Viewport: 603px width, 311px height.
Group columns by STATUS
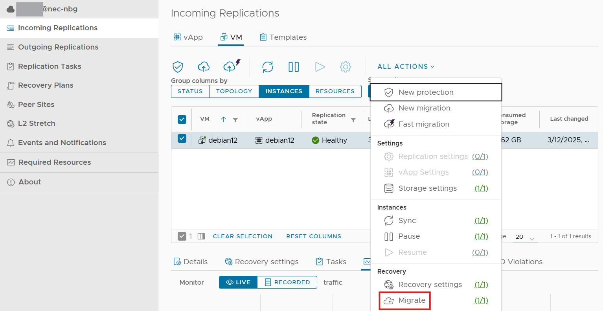pos(190,91)
